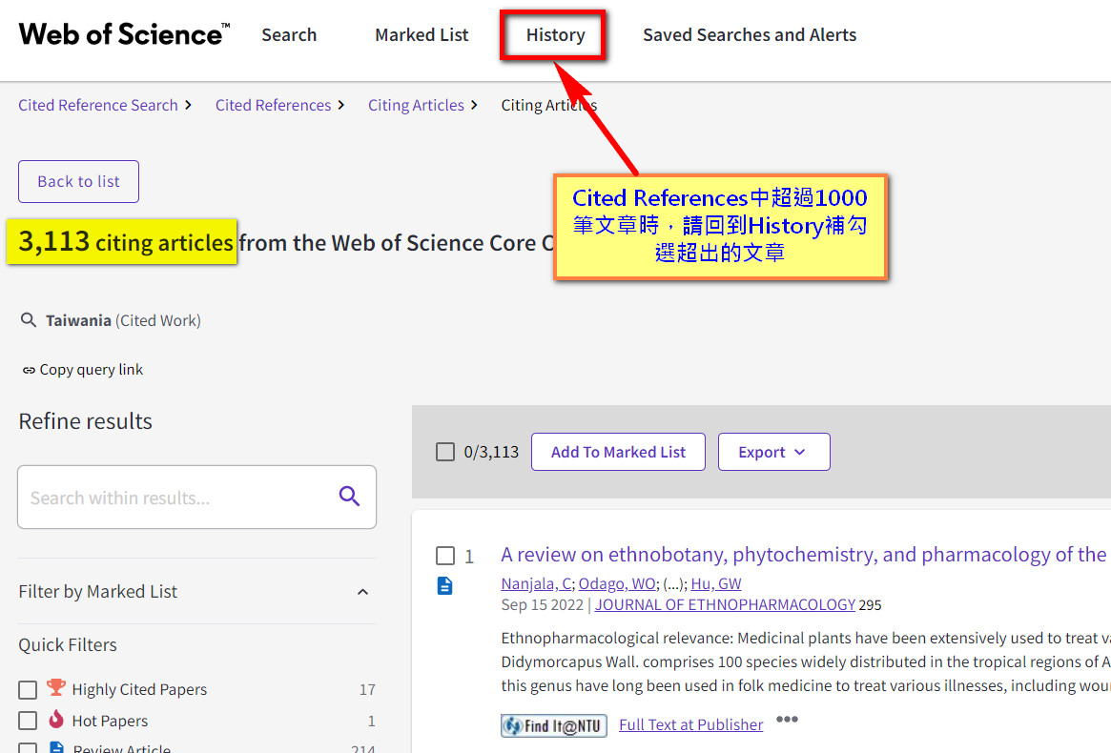Open the ethnobotany review article title
Image resolution: width=1111 pixels, height=753 pixels.
804,555
